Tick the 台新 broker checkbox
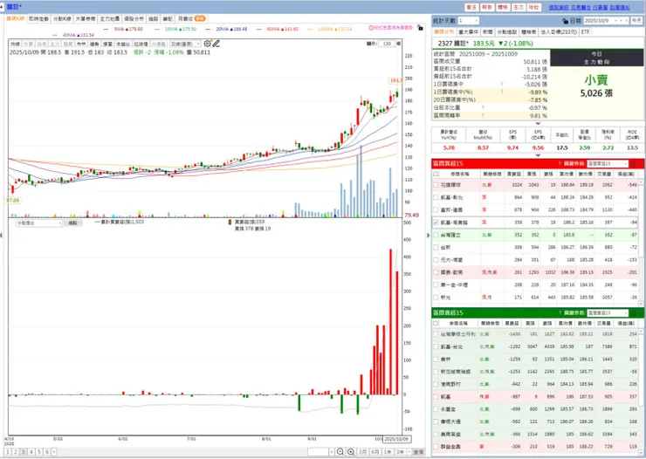The height and width of the screenshot is (459, 646). (x=436, y=248)
